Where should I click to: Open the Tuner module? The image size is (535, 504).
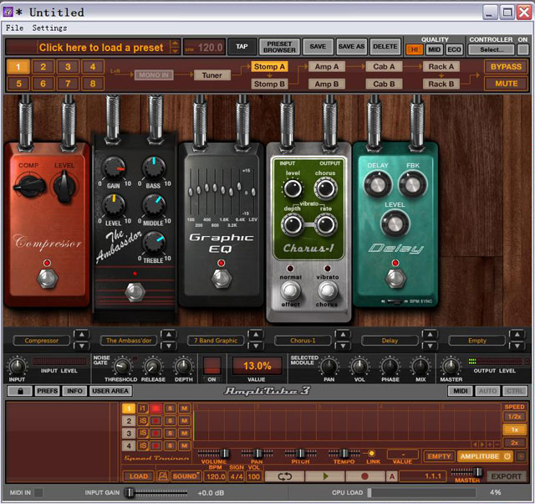click(x=211, y=75)
